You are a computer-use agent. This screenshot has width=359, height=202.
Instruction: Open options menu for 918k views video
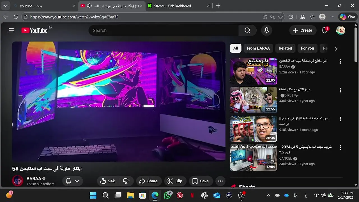click(x=340, y=119)
